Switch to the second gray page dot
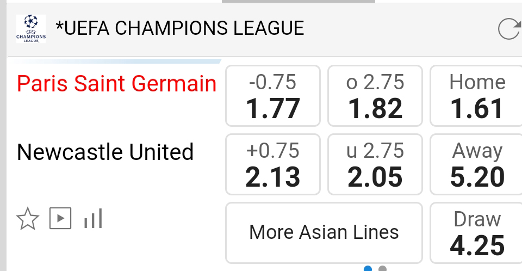This screenshot has height=271, width=522. [382, 268]
